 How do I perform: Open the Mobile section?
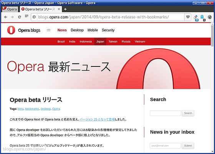pyautogui.click(x=93, y=30)
